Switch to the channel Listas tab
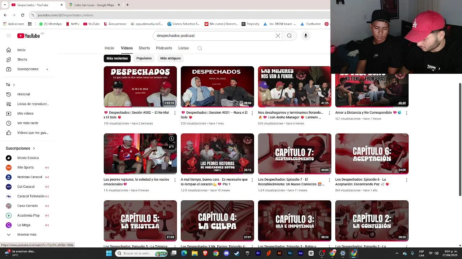 (x=183, y=48)
